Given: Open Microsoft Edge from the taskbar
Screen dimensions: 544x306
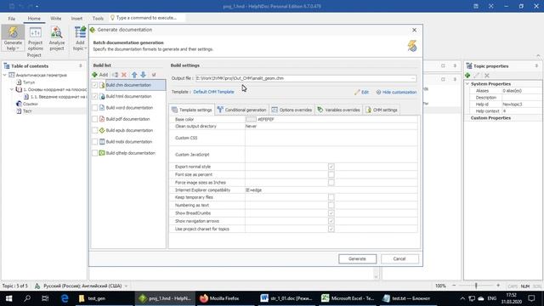Looking at the screenshot, I should [x=65, y=298].
